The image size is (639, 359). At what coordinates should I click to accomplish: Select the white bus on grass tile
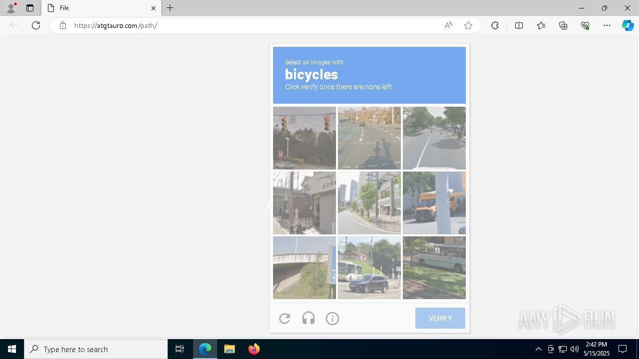click(434, 268)
